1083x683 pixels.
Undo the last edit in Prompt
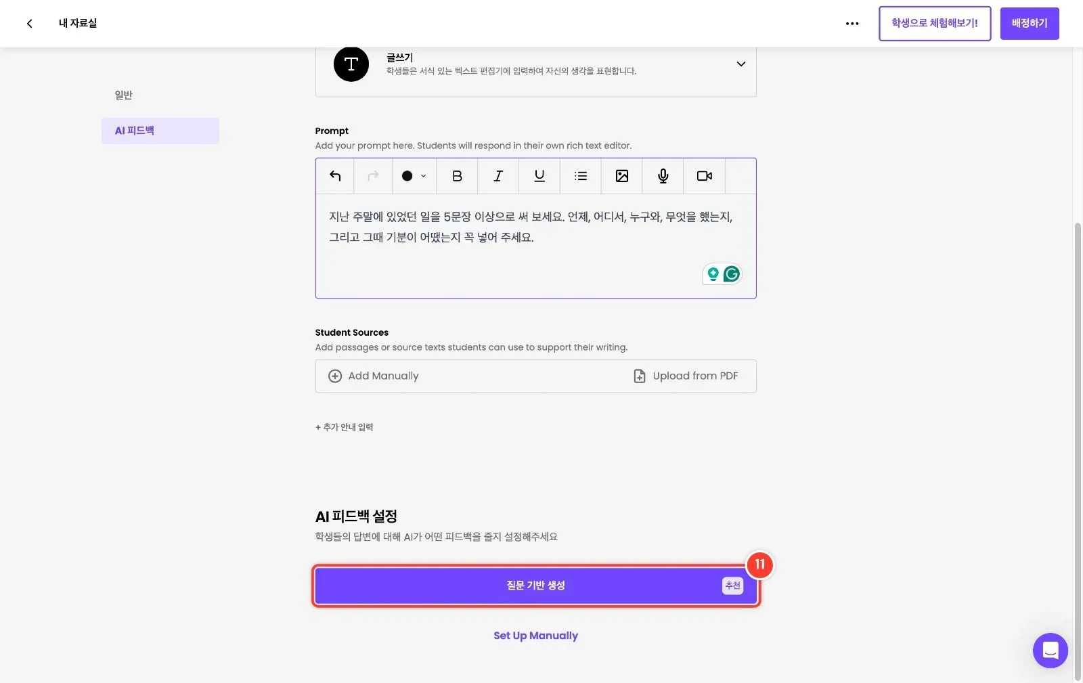click(x=335, y=176)
